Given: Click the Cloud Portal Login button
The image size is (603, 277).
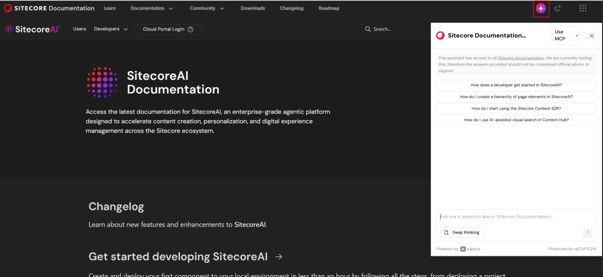Looking at the screenshot, I should click(168, 29).
